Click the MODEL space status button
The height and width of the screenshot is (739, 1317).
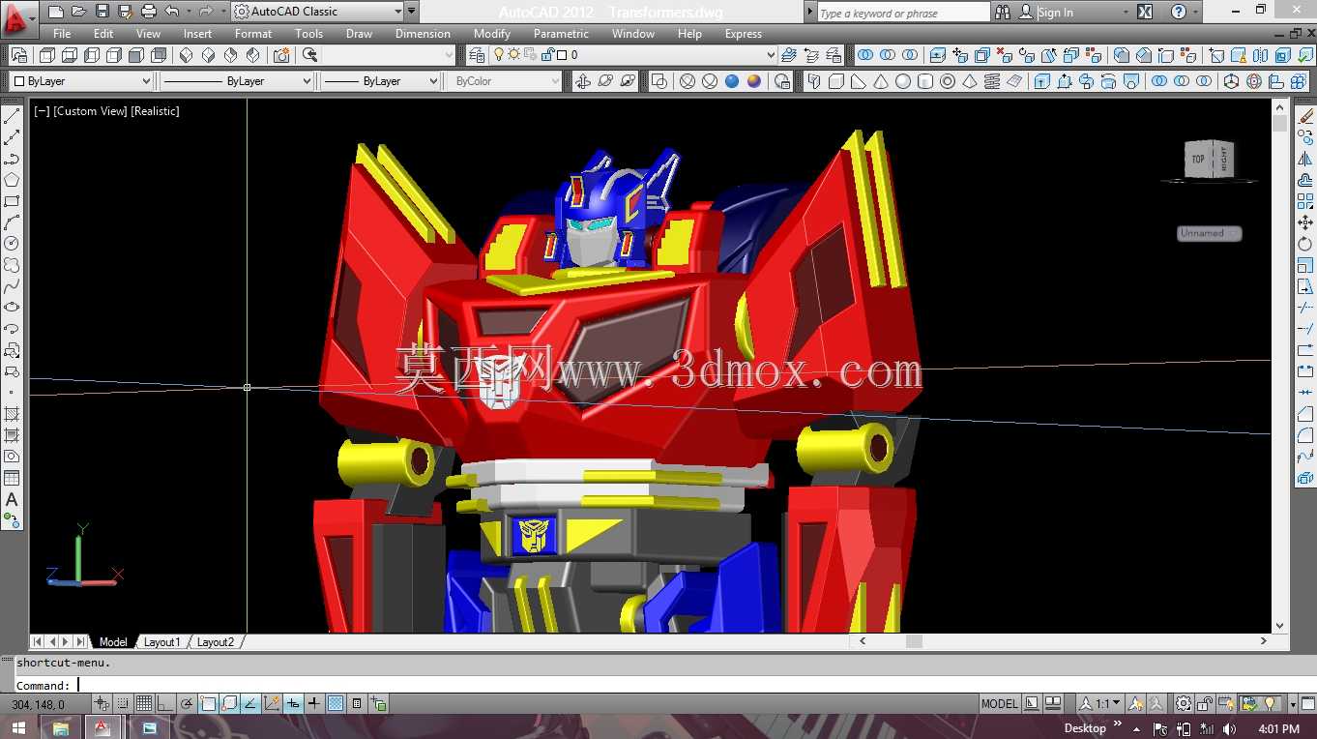(1000, 703)
